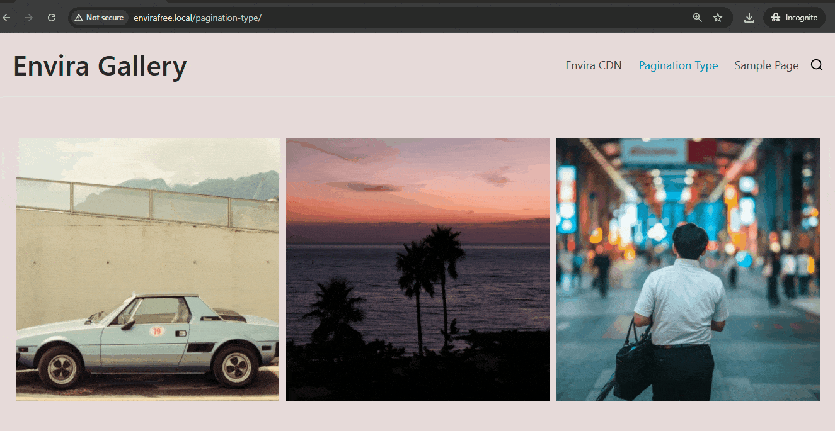
Task: View the sunset palm trees photo
Action: (417, 269)
